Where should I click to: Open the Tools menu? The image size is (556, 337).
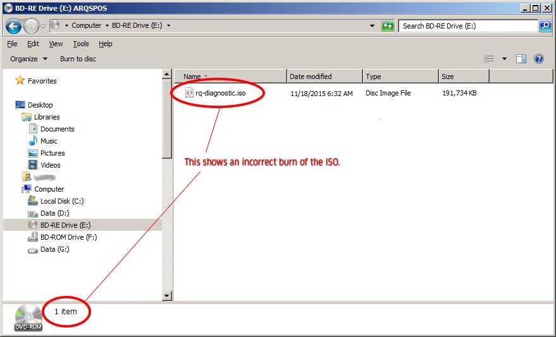(x=81, y=44)
